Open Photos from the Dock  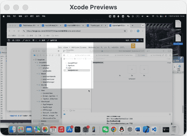click(45, 129)
